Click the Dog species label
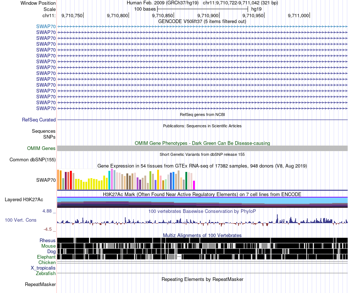Screen dimensions: 348x293 [51, 252]
